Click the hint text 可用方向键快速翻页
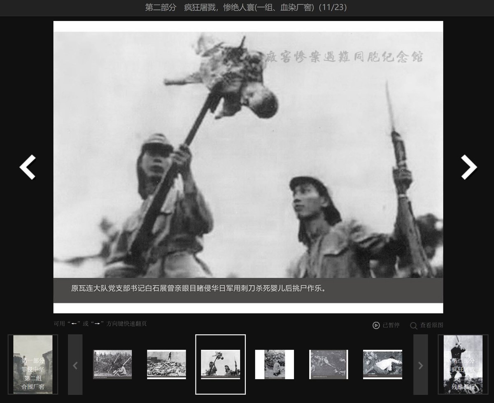The height and width of the screenshot is (403, 494). [100, 324]
